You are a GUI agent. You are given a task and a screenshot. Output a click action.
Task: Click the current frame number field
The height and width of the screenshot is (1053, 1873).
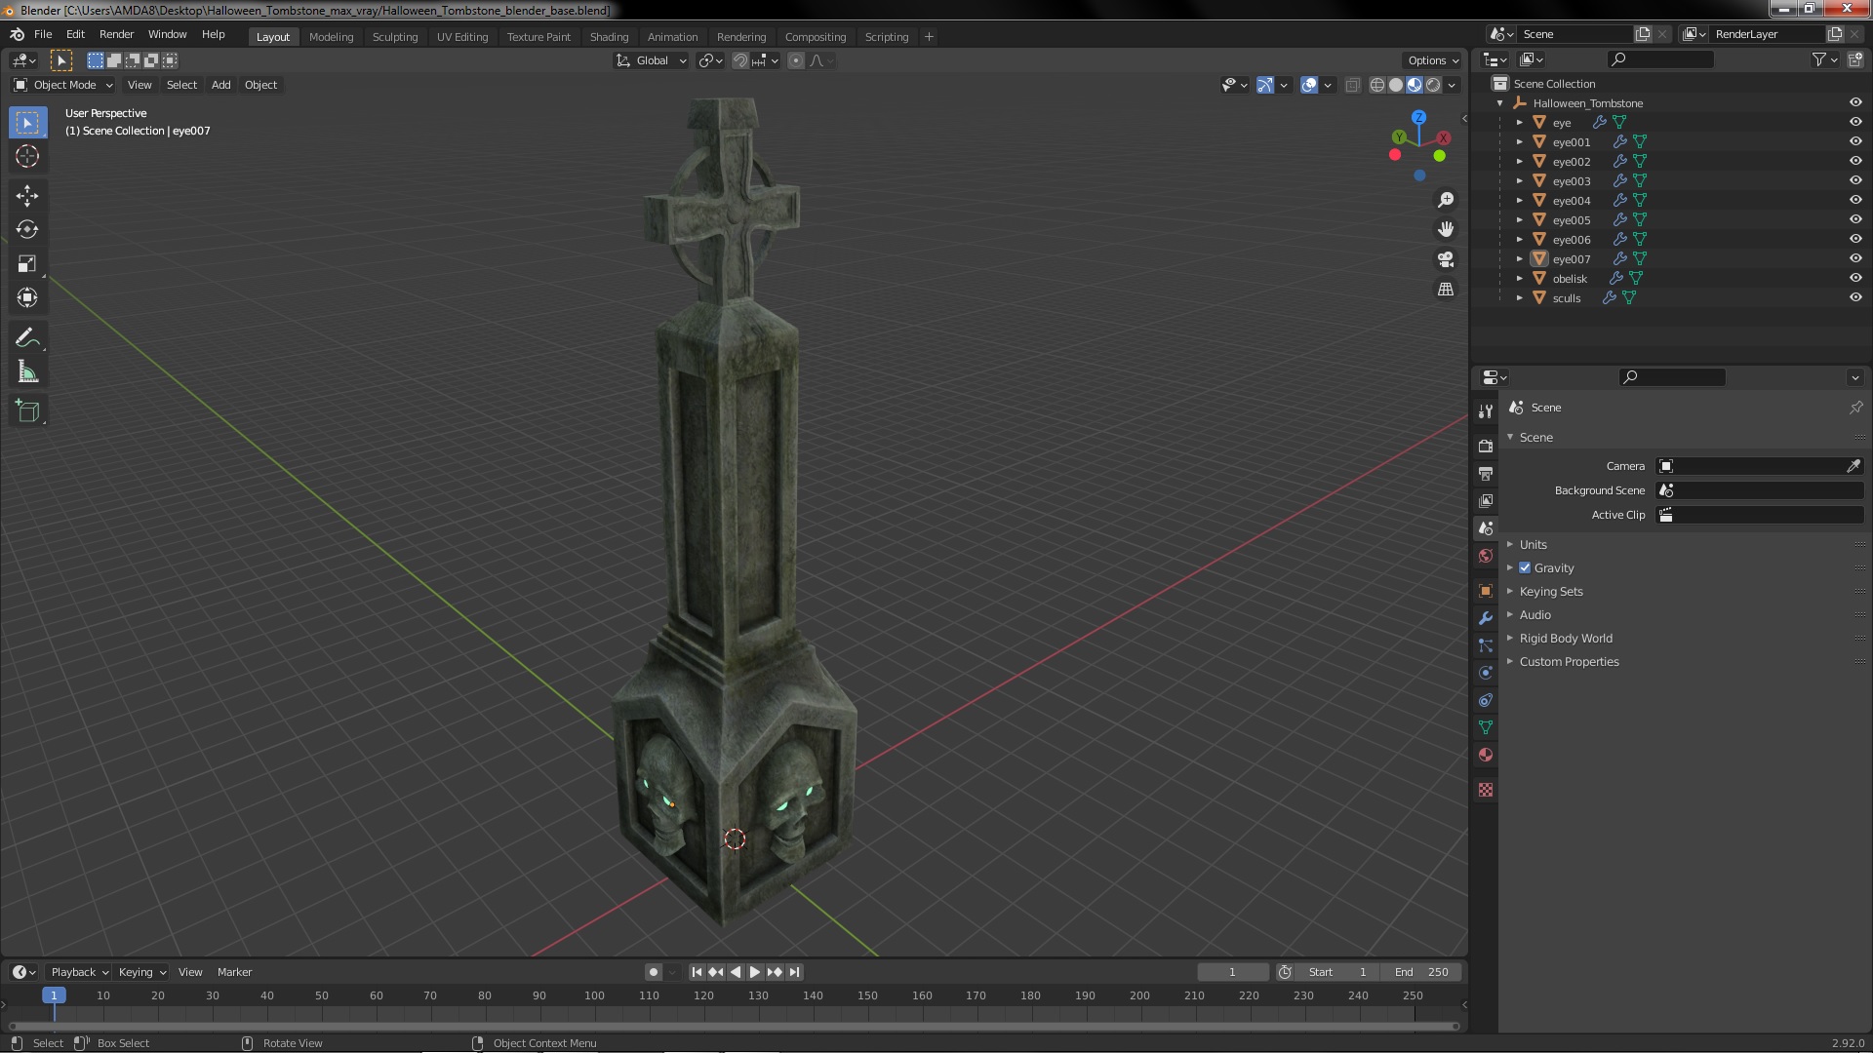coord(1233,972)
